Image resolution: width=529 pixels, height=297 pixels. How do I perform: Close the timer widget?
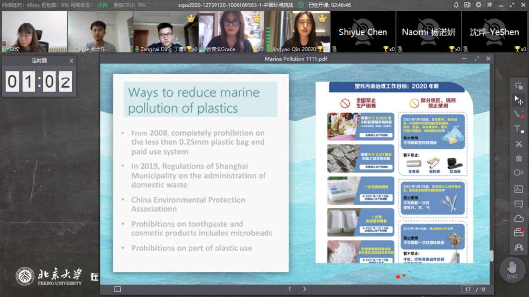(72, 61)
